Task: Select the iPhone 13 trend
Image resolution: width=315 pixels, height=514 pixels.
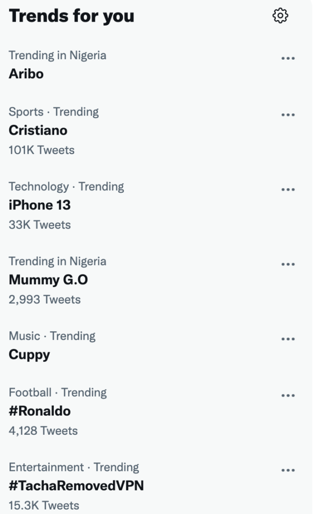Action: click(x=40, y=205)
